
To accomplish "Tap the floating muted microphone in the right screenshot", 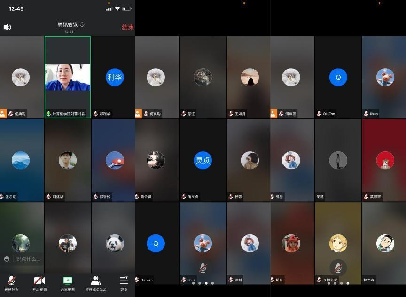I will (338, 268).
